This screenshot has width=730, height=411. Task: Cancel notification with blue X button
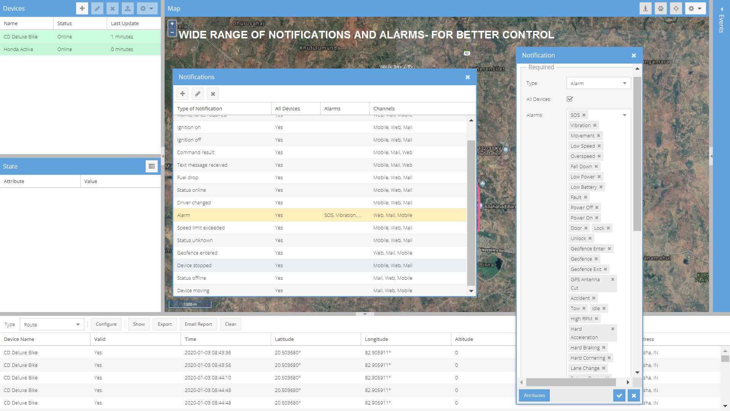pyautogui.click(x=634, y=395)
